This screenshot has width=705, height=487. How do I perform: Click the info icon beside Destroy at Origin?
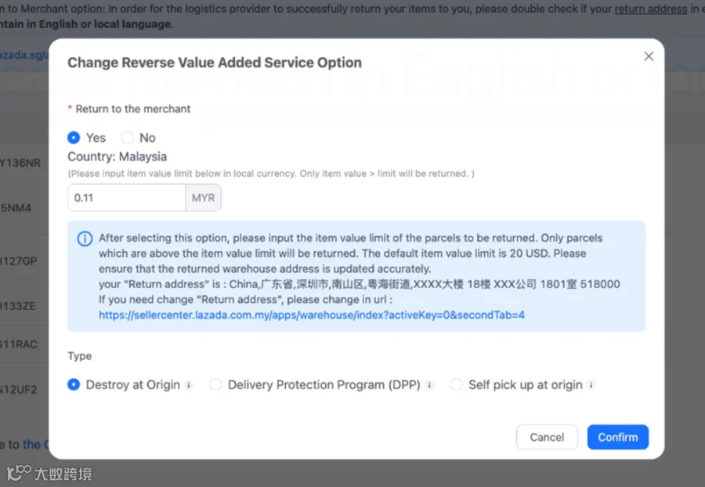point(190,385)
